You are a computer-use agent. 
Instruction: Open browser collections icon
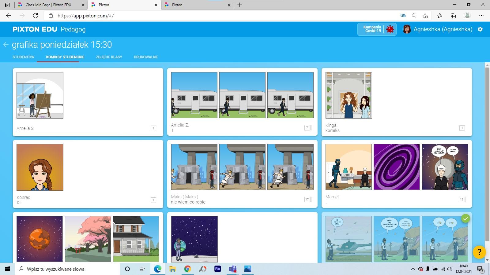click(453, 16)
